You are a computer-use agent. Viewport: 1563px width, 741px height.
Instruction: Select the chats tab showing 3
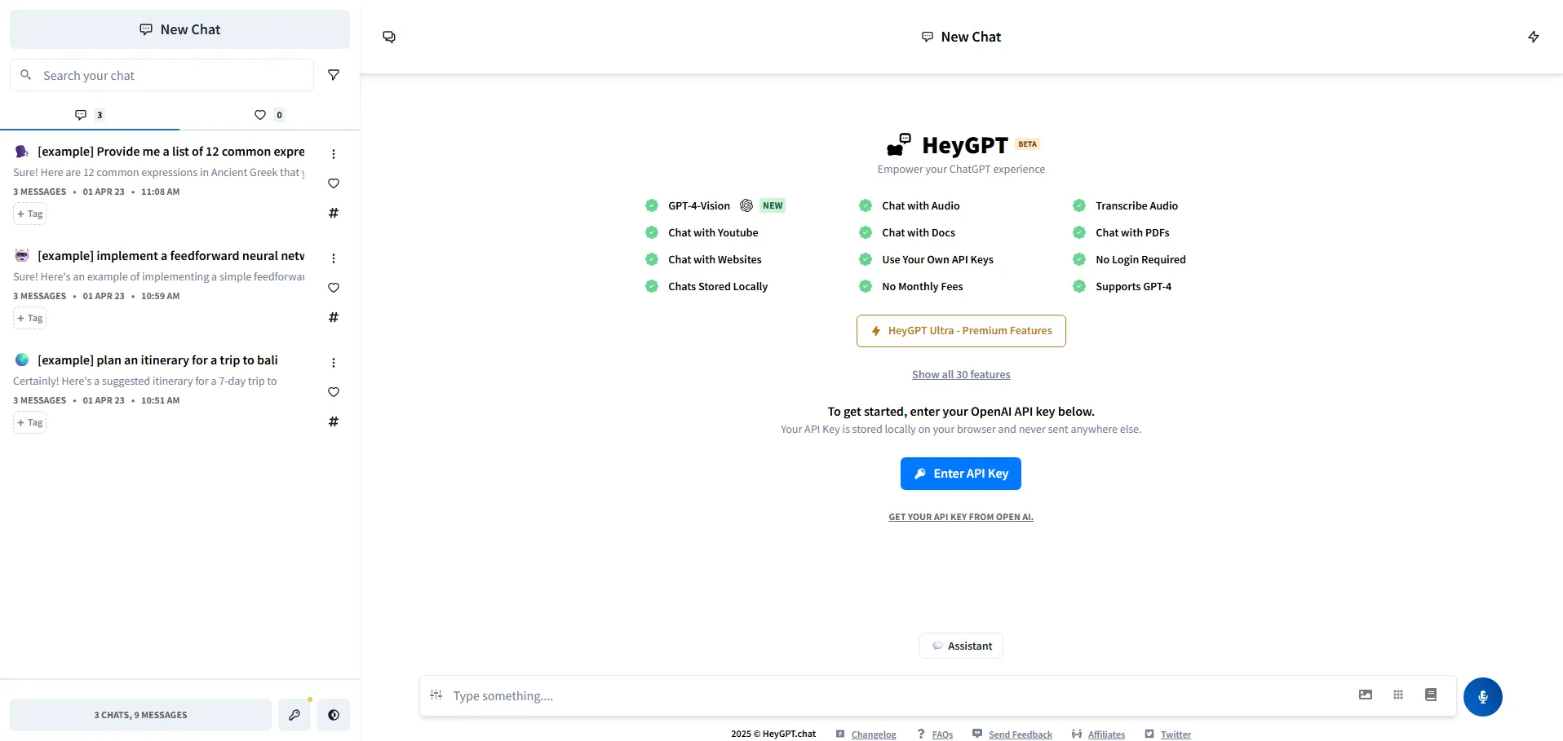coord(89,115)
